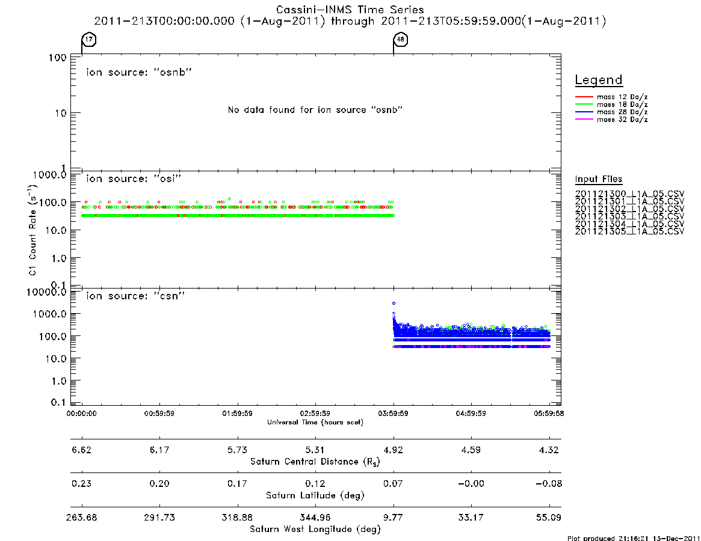Click the 'ion source: "osnb"' panel label
This screenshot has width=701, height=541.
[139, 72]
